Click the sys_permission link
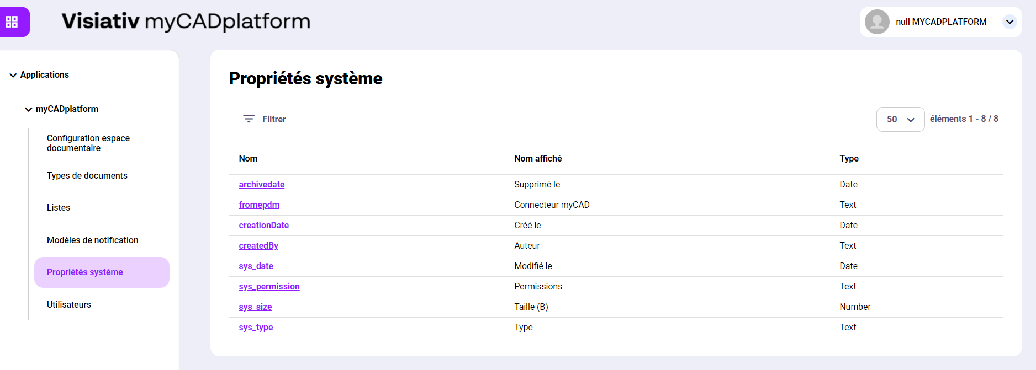Viewport: 1036px width, 370px height. (269, 287)
